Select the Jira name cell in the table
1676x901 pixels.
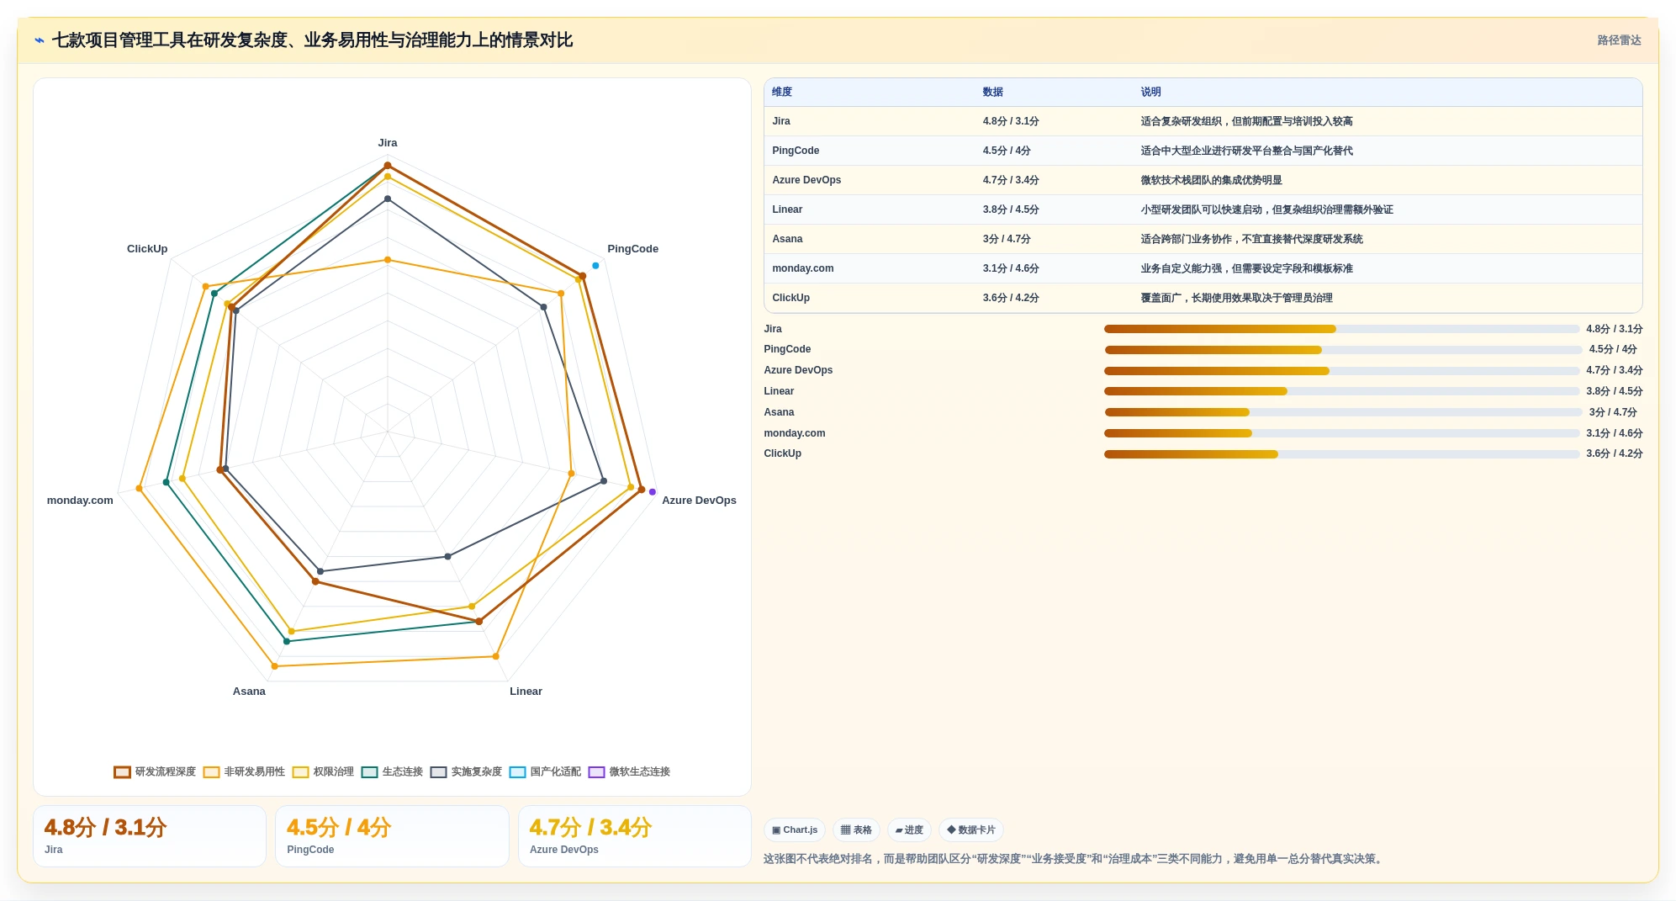coord(870,121)
